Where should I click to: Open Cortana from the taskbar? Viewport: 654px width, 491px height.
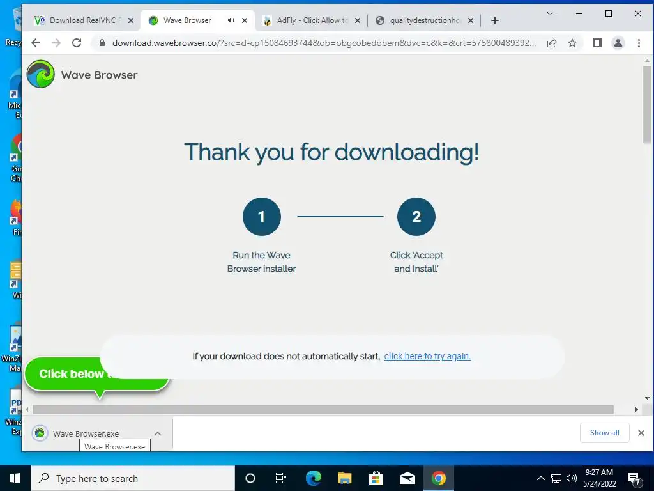pyautogui.click(x=250, y=478)
